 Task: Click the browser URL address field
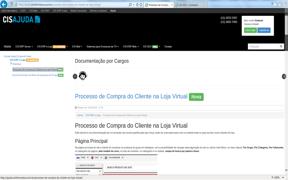pos(71,5)
